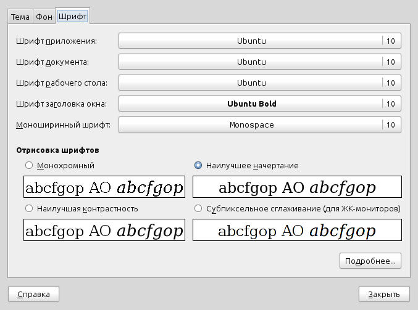Image resolution: width=418 pixels, height=310 pixels.
Task: Change the Monospace fixed-width font
Action: (259, 124)
